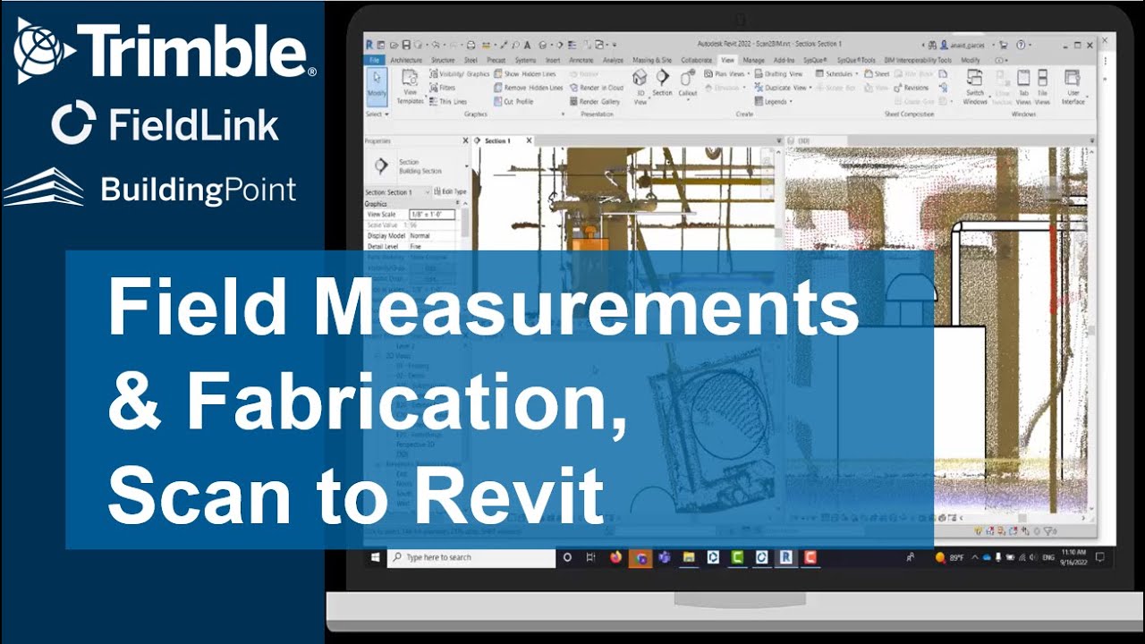
Task: Switch to Add-Ins ribbon tab
Action: point(784,60)
